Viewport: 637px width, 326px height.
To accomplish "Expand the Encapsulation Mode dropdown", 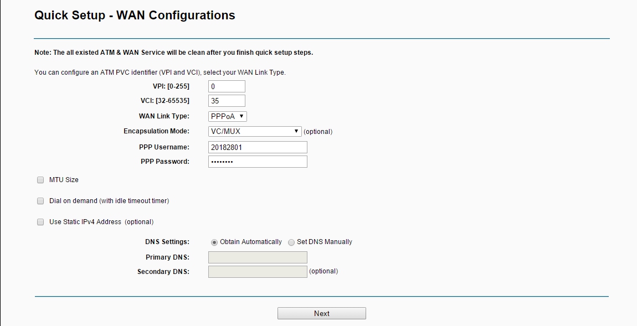I will (255, 131).
